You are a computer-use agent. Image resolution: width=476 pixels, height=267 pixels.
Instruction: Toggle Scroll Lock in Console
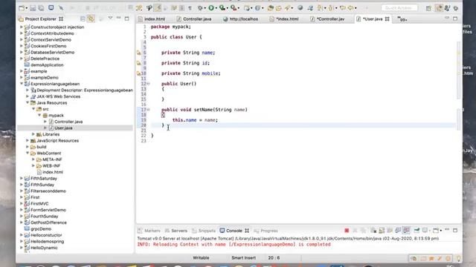point(382,231)
